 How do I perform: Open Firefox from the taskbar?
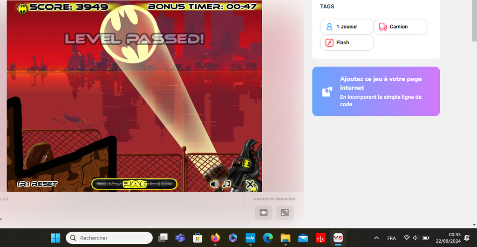click(x=215, y=238)
